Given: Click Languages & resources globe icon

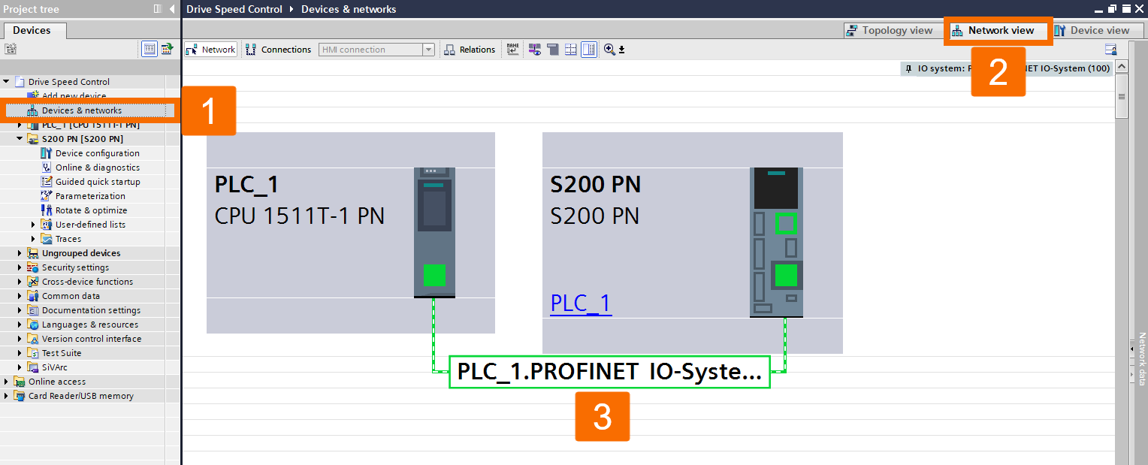Looking at the screenshot, I should coord(33,325).
